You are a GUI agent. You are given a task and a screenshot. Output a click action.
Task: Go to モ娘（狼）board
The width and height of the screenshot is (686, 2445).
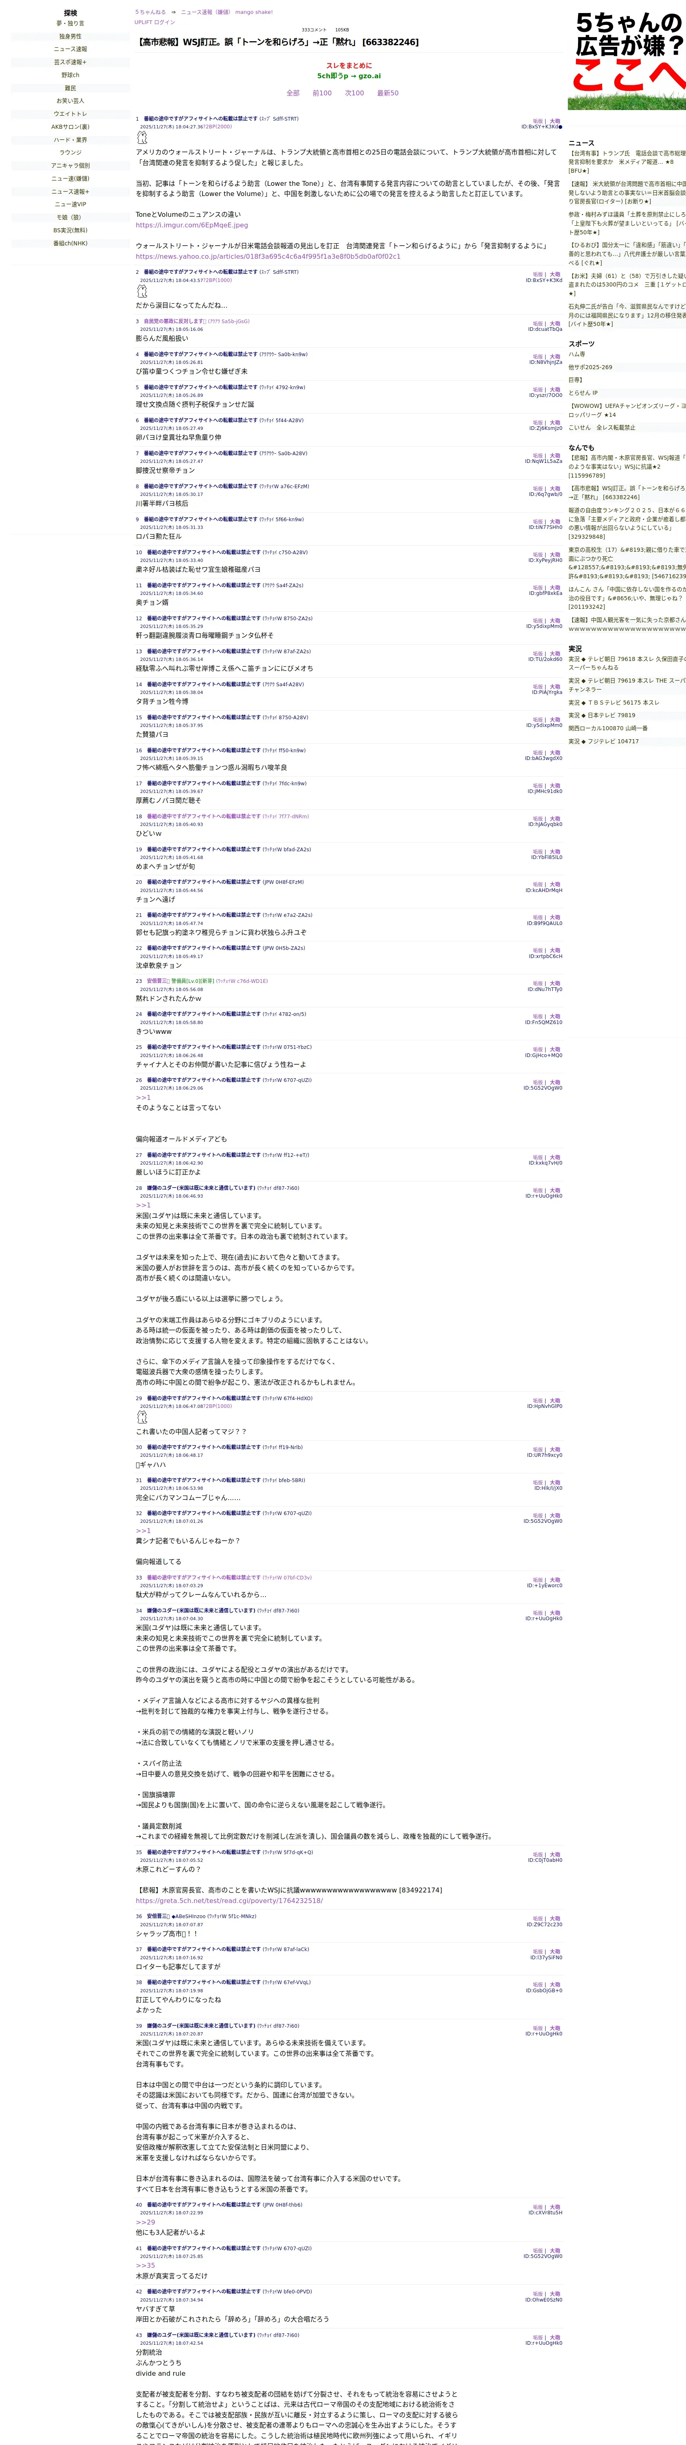(70, 217)
